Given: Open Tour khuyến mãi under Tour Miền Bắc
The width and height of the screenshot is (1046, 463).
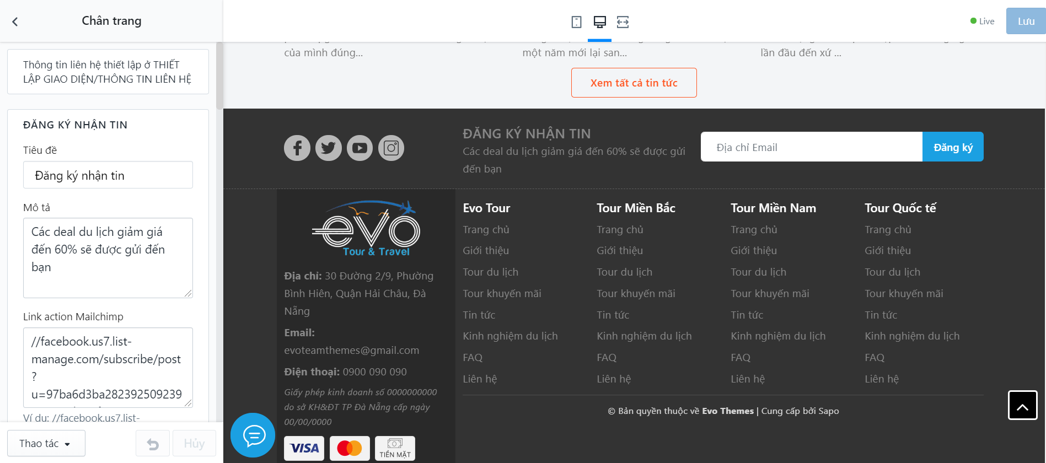Looking at the screenshot, I should [x=636, y=294].
